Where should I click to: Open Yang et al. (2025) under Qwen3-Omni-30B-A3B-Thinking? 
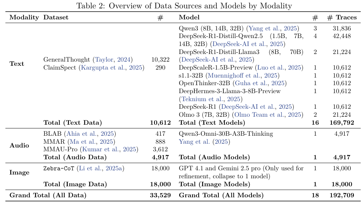click(x=204, y=142)
